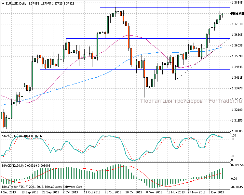
Task: Select the current price tag 1.37929
Action: point(237,14)
